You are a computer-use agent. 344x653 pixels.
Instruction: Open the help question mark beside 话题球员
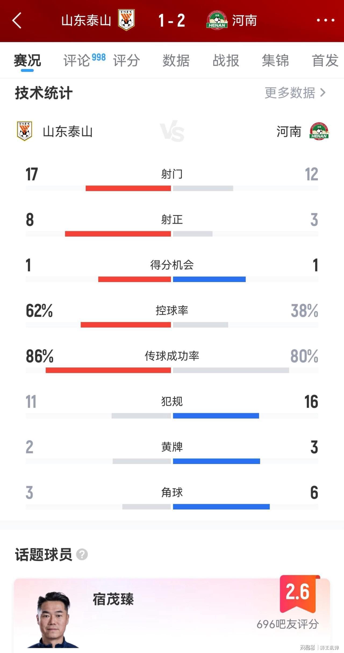[82, 555]
